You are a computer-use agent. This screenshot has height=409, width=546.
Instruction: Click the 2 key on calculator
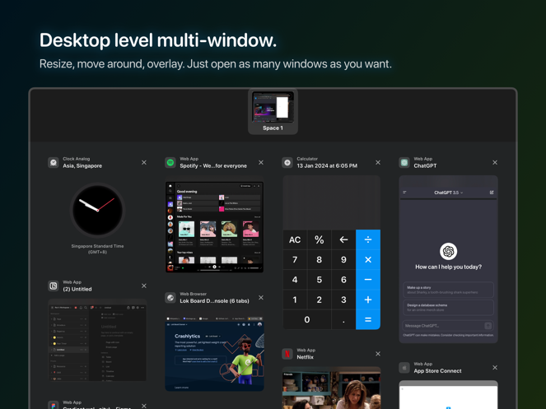[x=319, y=300]
